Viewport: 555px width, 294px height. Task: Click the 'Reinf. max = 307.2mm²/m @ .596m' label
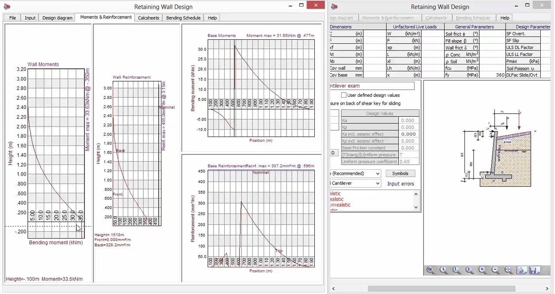280,166
